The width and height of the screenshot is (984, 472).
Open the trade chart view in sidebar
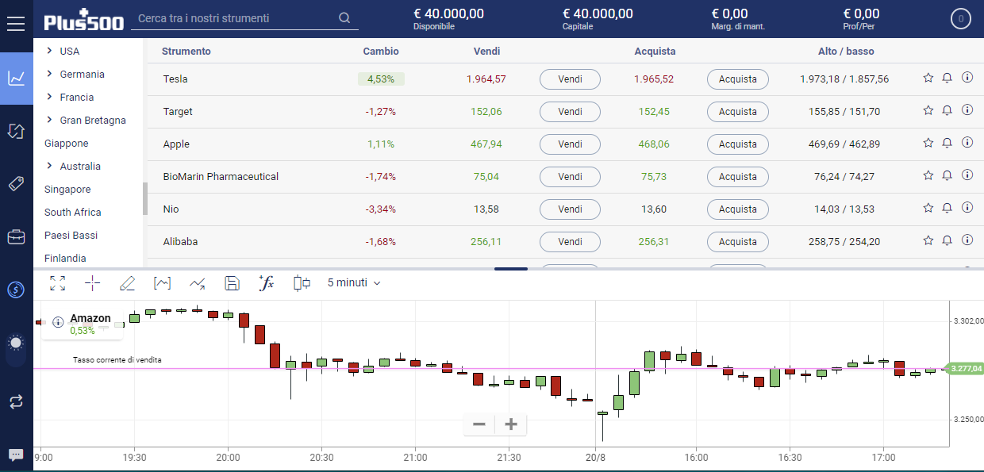pos(17,78)
